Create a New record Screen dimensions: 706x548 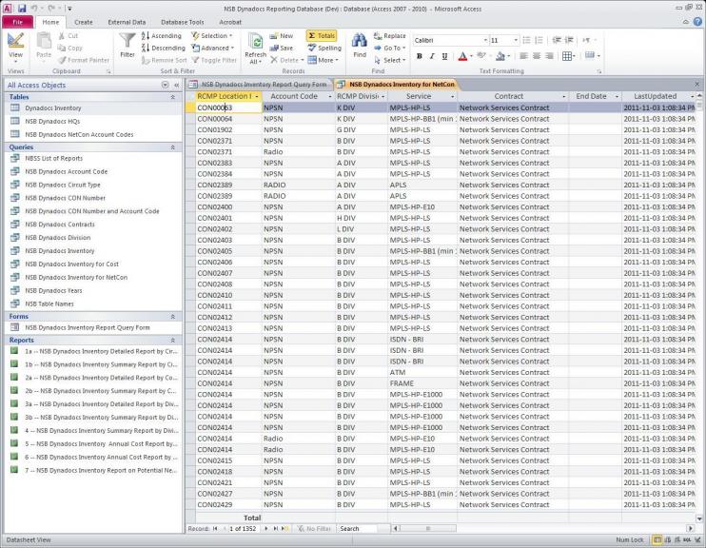[x=281, y=35]
